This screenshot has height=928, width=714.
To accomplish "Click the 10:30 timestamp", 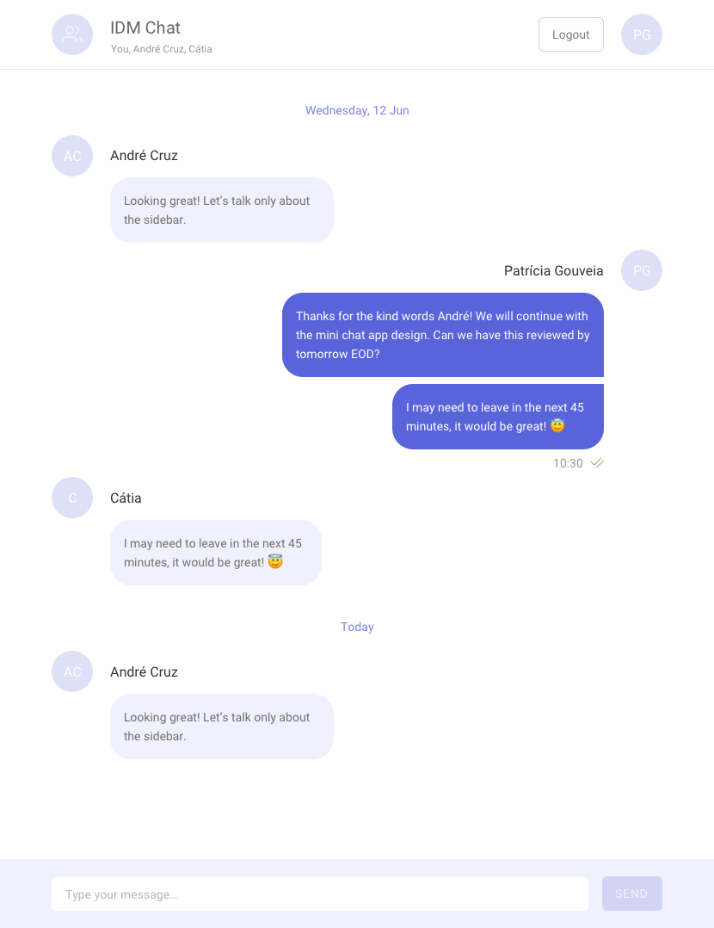I will 567,463.
